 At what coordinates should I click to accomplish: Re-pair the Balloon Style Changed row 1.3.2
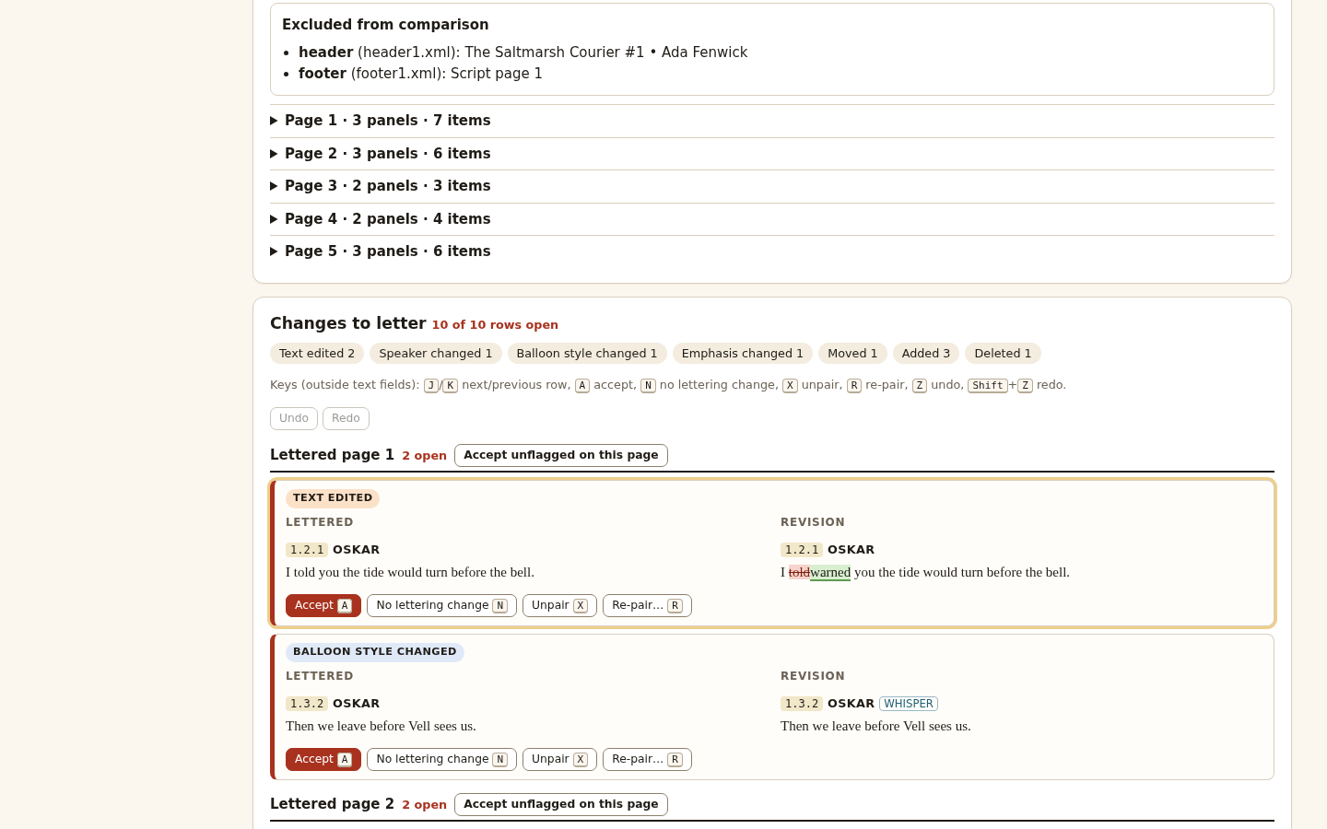[x=647, y=759]
